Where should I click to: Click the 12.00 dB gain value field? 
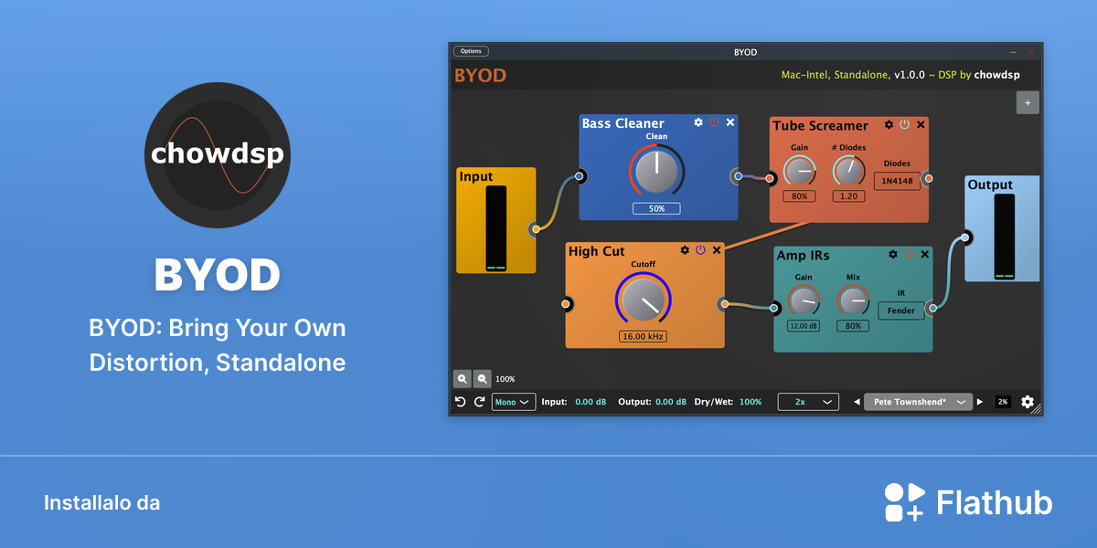point(804,326)
